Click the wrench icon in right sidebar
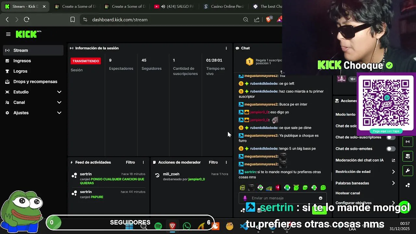The width and height of the screenshot is (416, 234). click(x=408, y=171)
